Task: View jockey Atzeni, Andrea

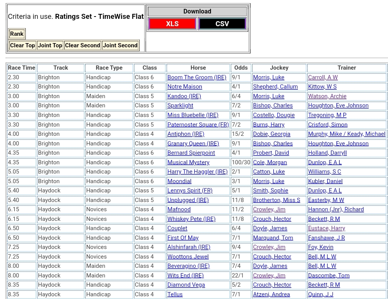Action: coord(271,294)
